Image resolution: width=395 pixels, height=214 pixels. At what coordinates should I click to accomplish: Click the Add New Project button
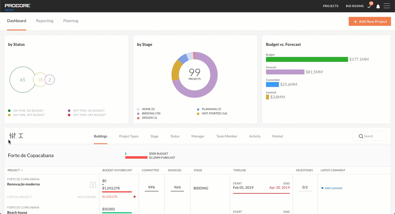(x=370, y=21)
